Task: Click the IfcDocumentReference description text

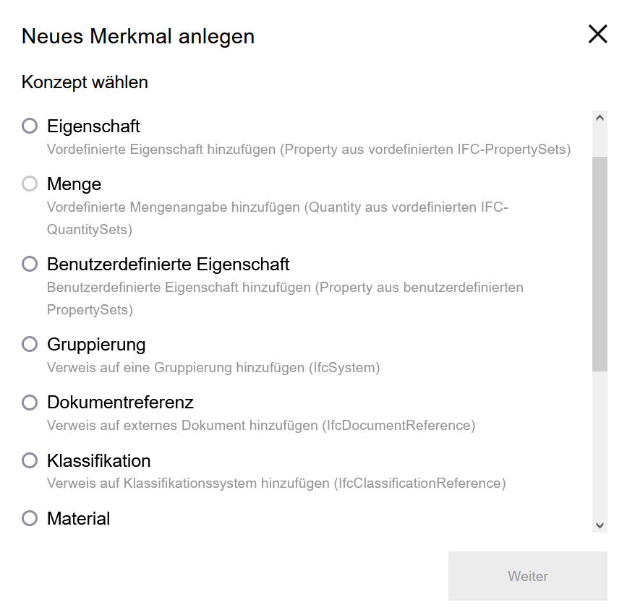Action: tap(261, 426)
